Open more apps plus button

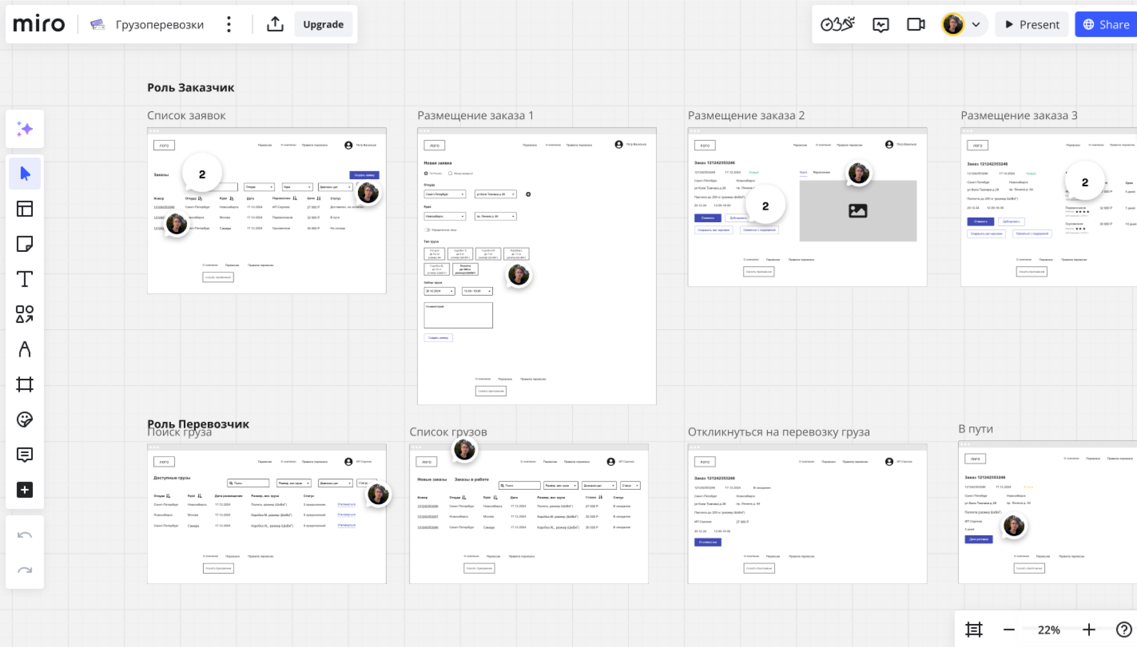pos(25,490)
